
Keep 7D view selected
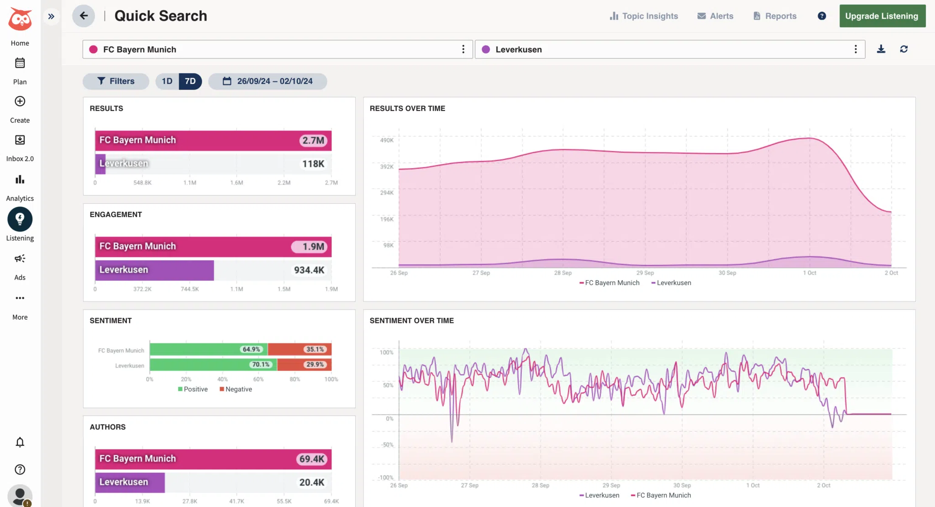coord(190,81)
